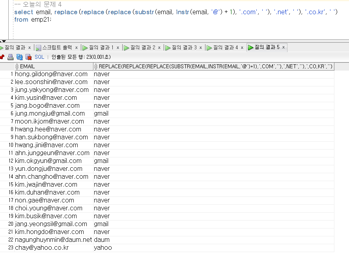Select cell hwang.hee@naver.com
Viewport: 349px width, 262px height.
click(54, 129)
